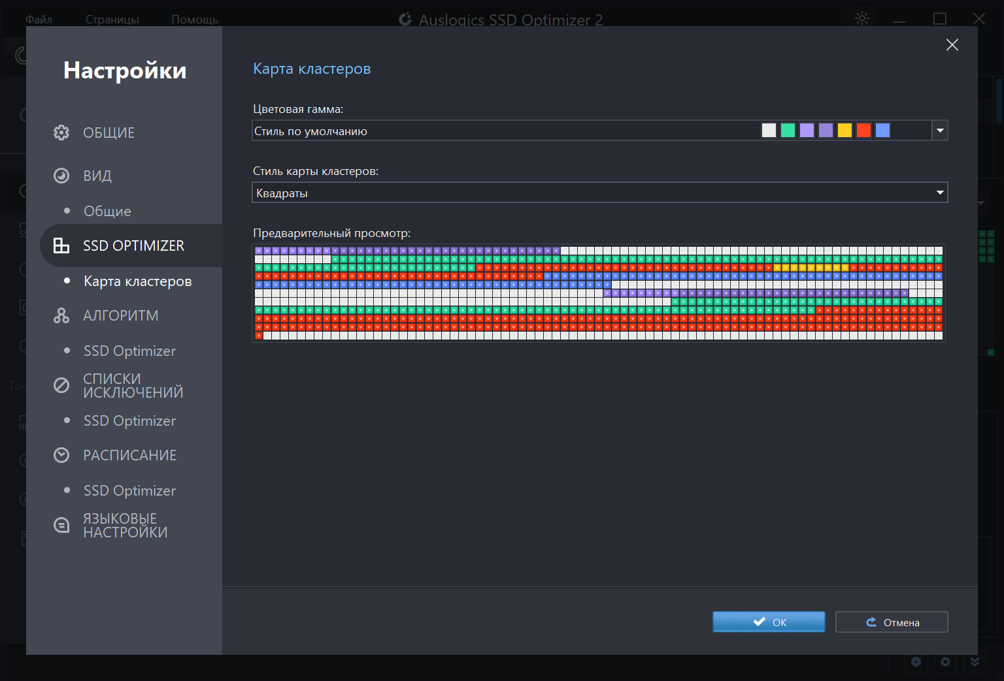
Task: Expand the Стиль карты кластеров dropdown
Action: pyautogui.click(x=939, y=193)
